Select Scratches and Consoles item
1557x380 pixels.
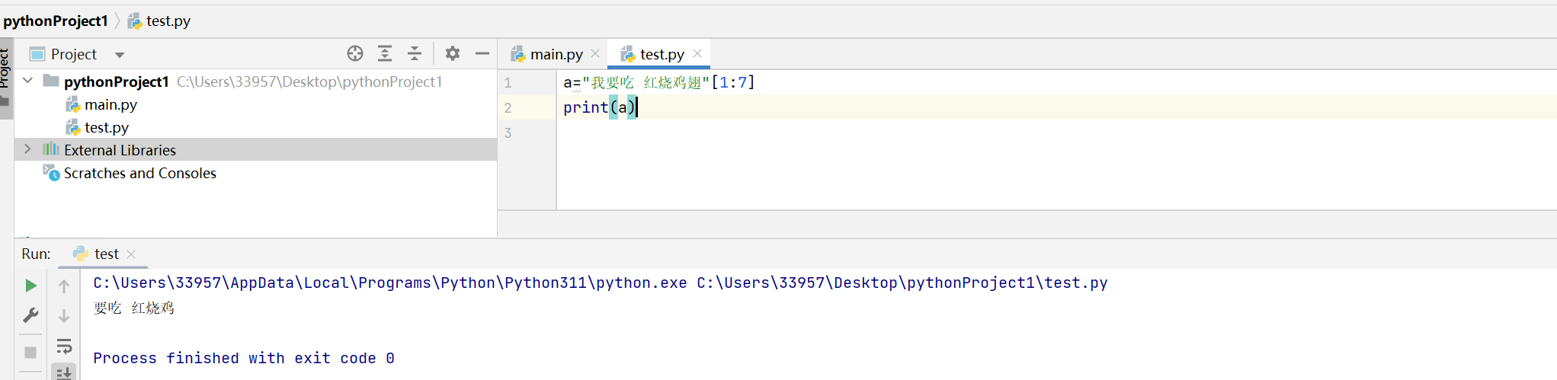pyautogui.click(x=139, y=173)
